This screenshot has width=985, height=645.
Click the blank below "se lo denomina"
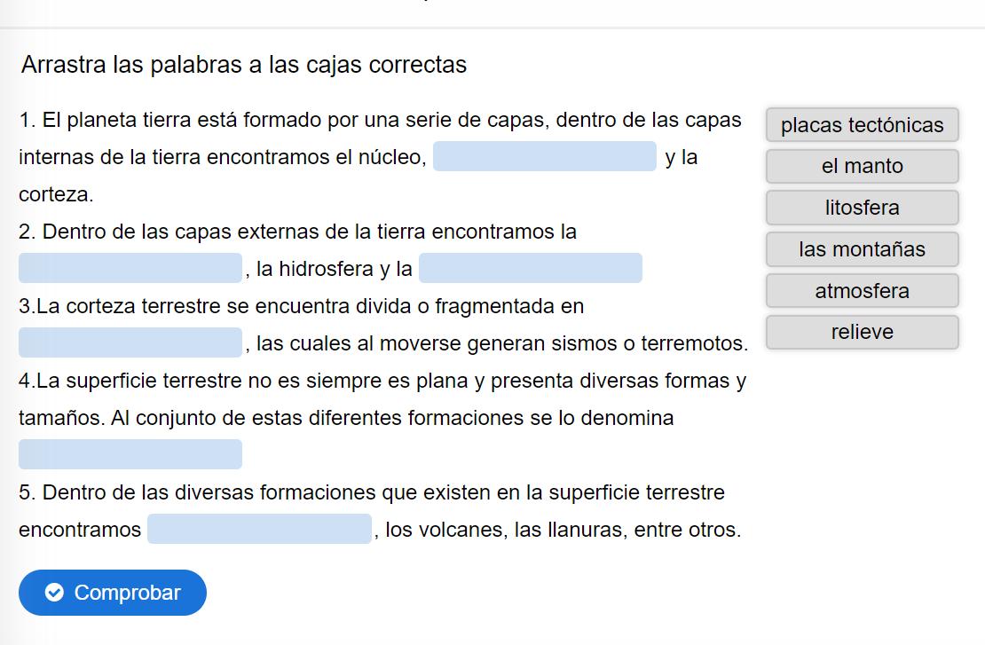click(x=130, y=454)
